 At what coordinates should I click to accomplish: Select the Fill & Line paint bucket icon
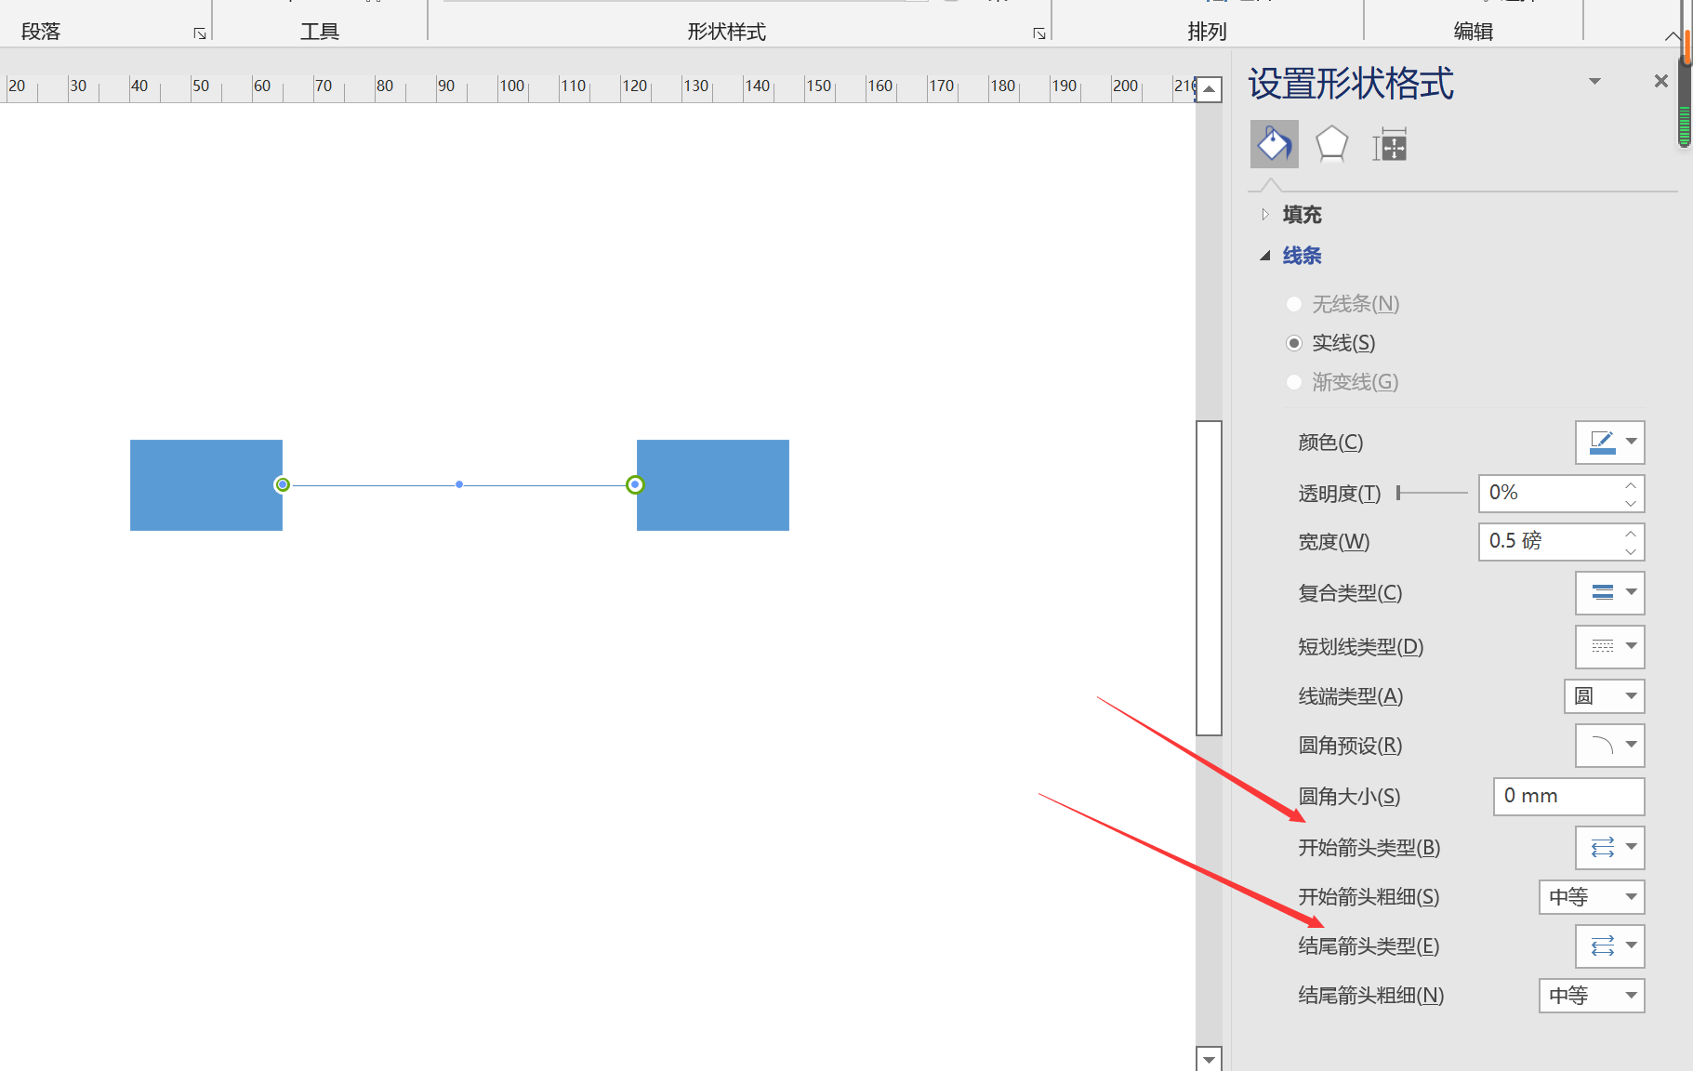(1274, 144)
